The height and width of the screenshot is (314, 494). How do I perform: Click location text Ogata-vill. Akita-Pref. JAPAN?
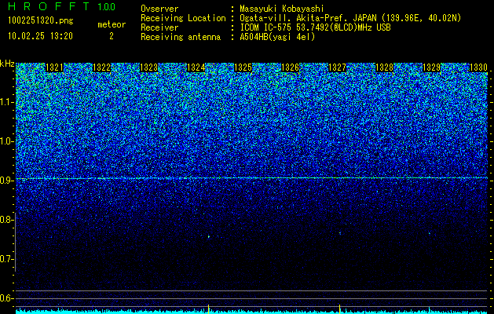click(x=308, y=18)
